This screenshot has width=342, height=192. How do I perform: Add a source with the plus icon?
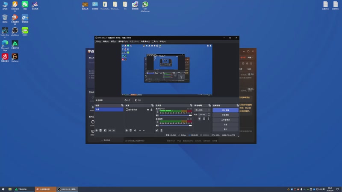click(127, 131)
